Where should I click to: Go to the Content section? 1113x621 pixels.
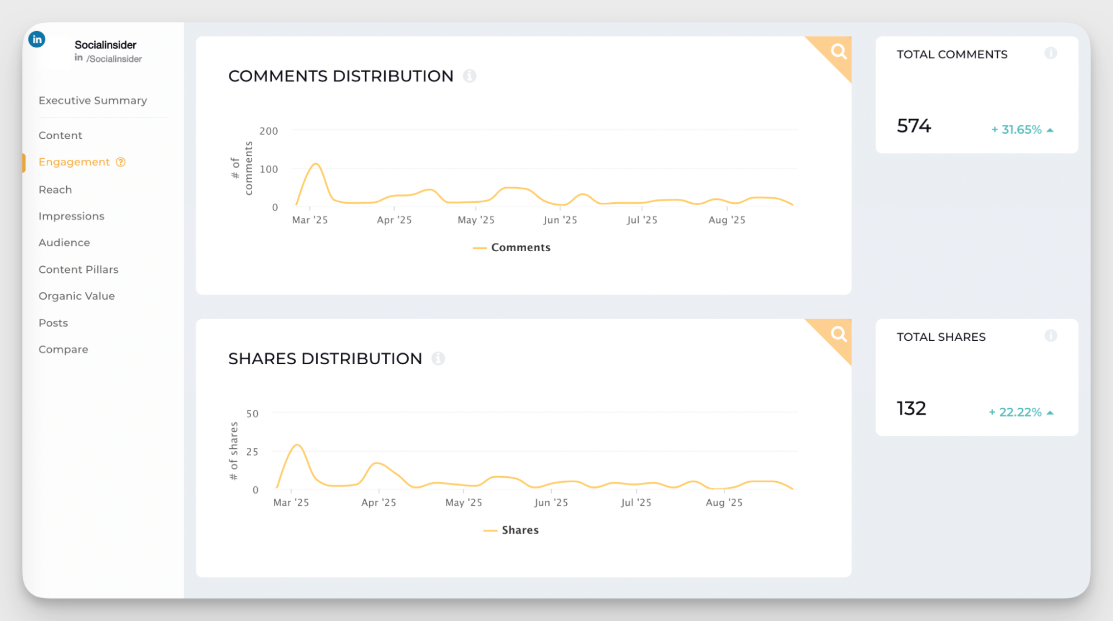pos(60,135)
